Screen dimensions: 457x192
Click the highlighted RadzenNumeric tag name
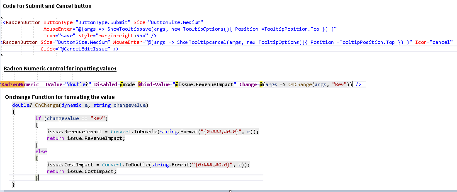[x=20, y=85]
